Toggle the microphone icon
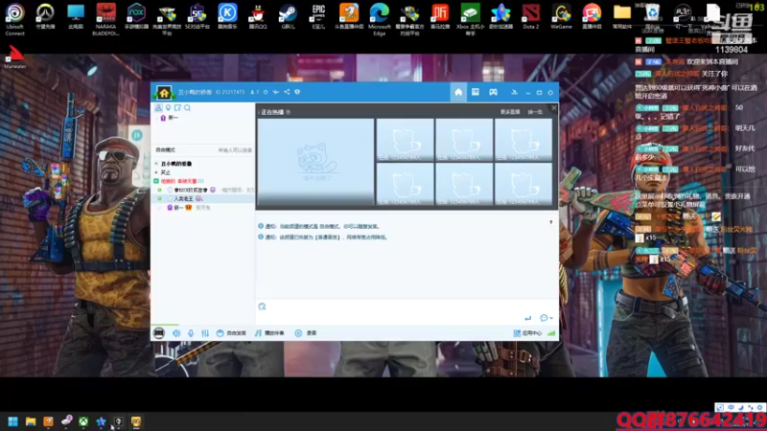 191,332
